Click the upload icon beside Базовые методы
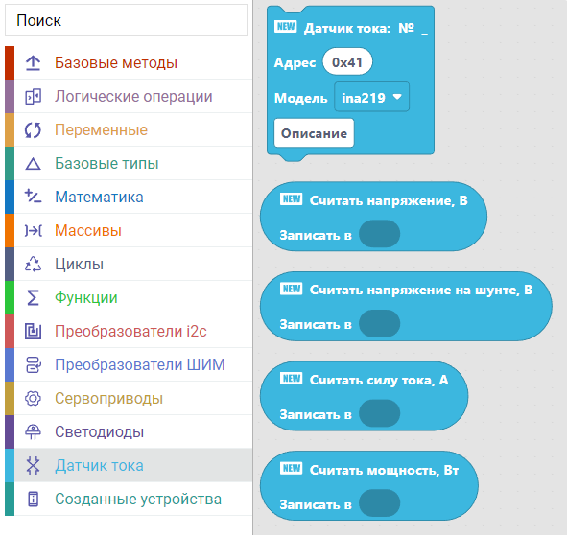Viewport: 567px width, 535px height. 33,63
